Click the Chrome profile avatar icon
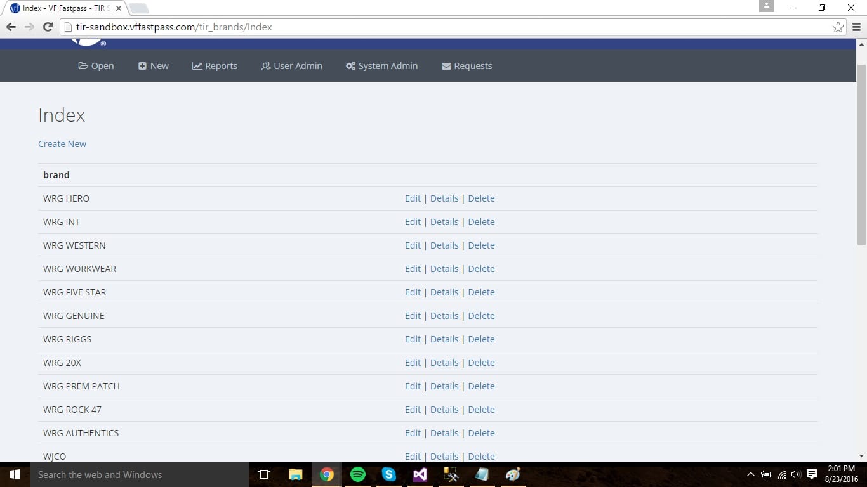867x487 pixels. click(x=767, y=6)
